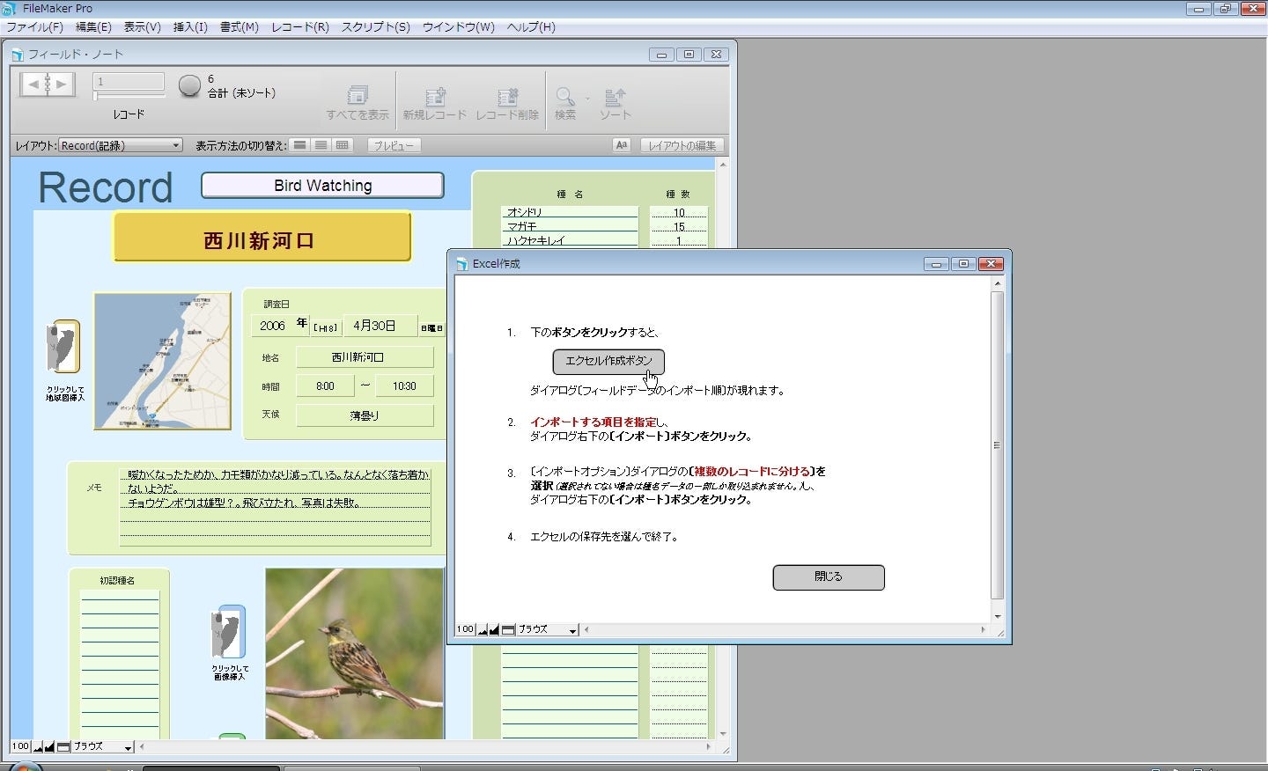The width and height of the screenshot is (1268, 771).
Task: Go to next record in book navigator
Action: click(x=62, y=84)
